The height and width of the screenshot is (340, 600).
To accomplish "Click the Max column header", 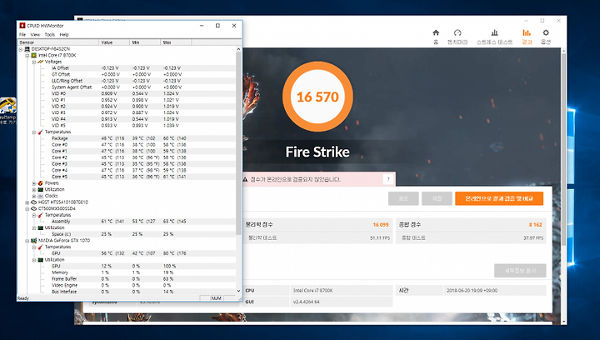I will (176, 42).
